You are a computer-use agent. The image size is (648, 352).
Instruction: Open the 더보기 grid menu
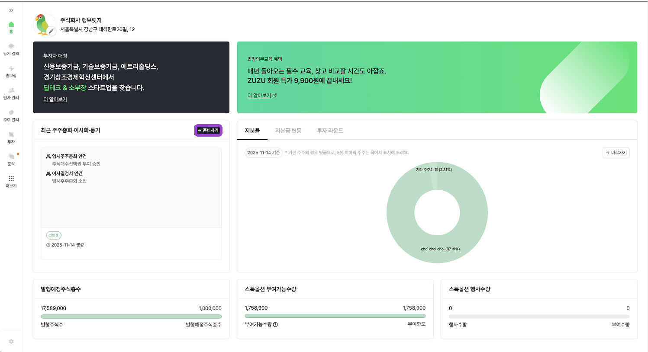[11, 181]
